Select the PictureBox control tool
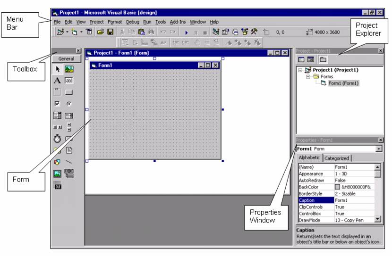 [69, 69]
